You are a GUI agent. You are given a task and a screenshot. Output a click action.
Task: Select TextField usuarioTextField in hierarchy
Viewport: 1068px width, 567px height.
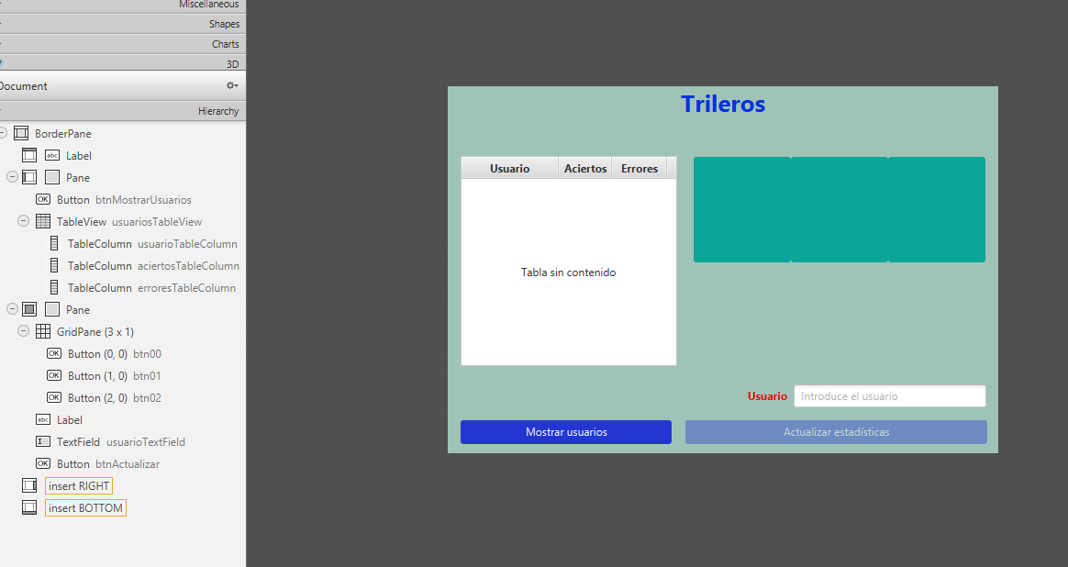[x=123, y=441]
